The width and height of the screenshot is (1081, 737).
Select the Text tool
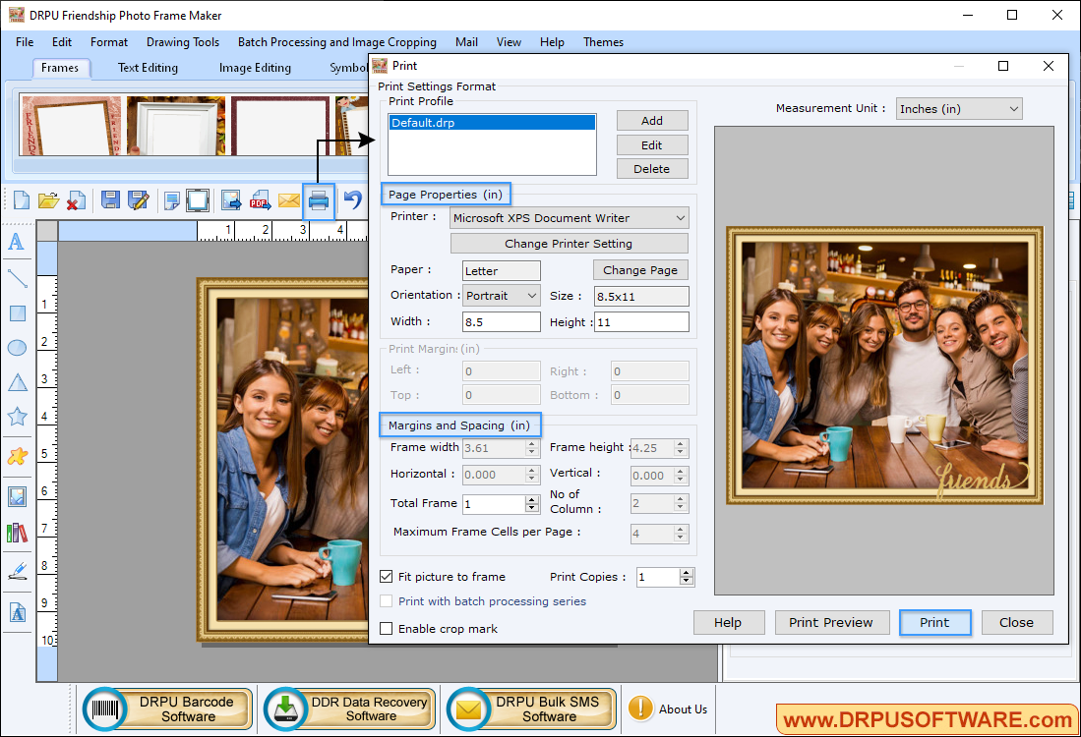[17, 243]
